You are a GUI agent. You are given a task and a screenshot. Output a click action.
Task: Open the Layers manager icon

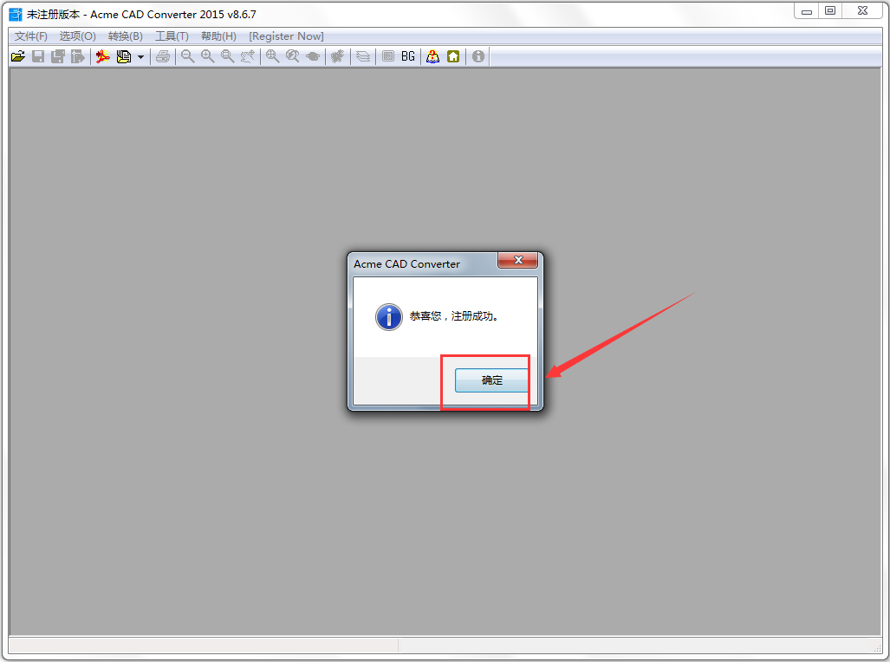pos(362,56)
